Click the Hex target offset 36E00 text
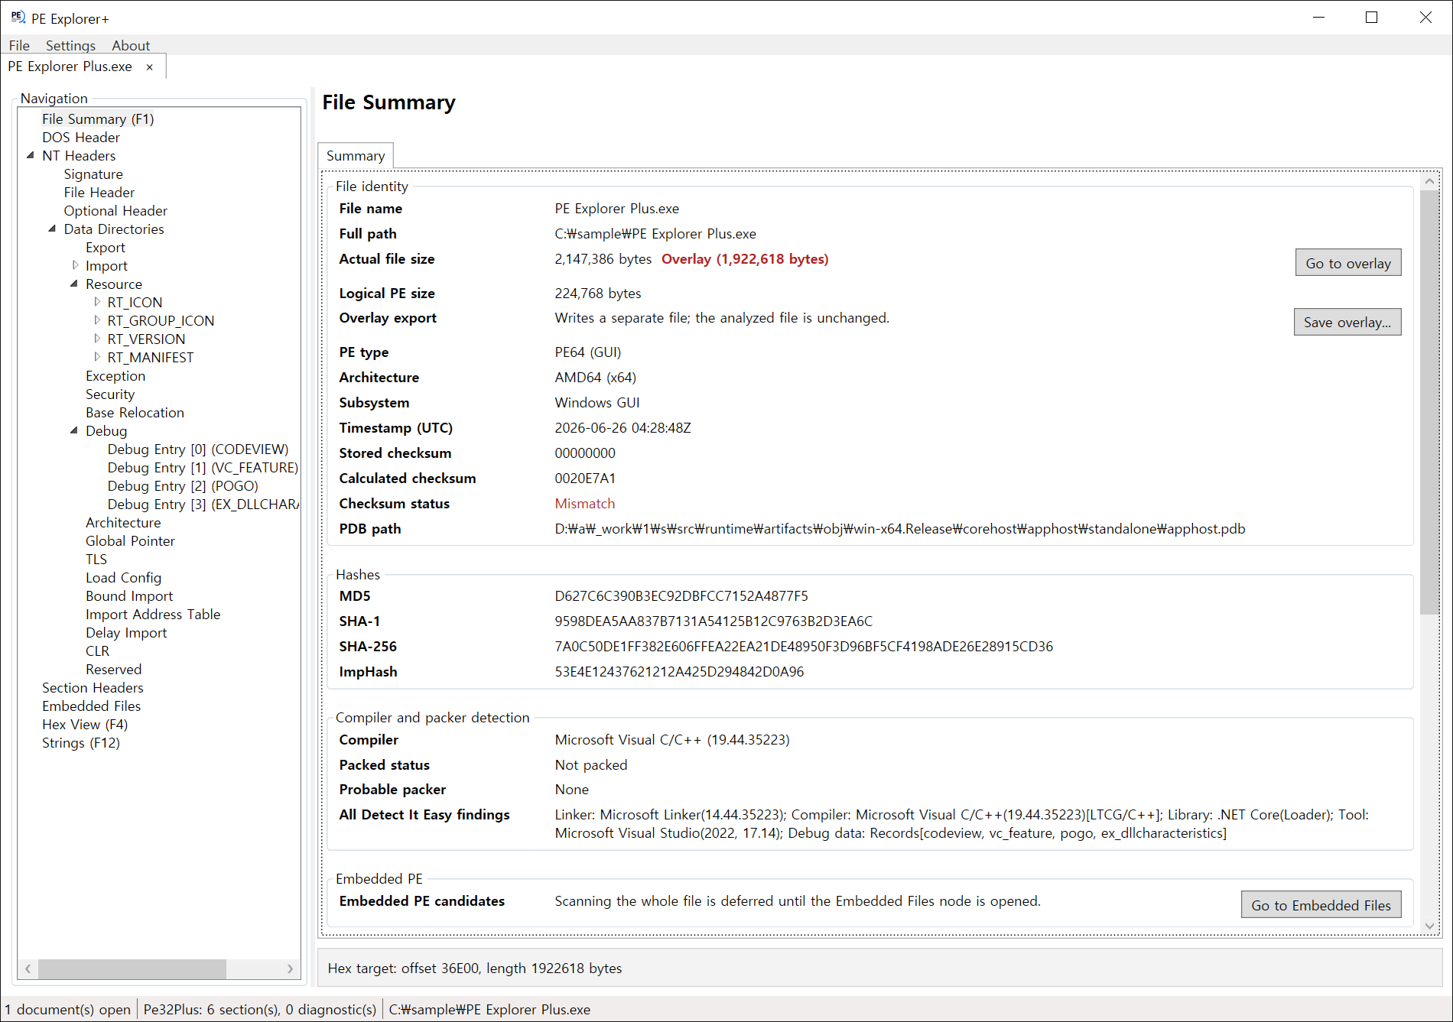 click(x=475, y=968)
